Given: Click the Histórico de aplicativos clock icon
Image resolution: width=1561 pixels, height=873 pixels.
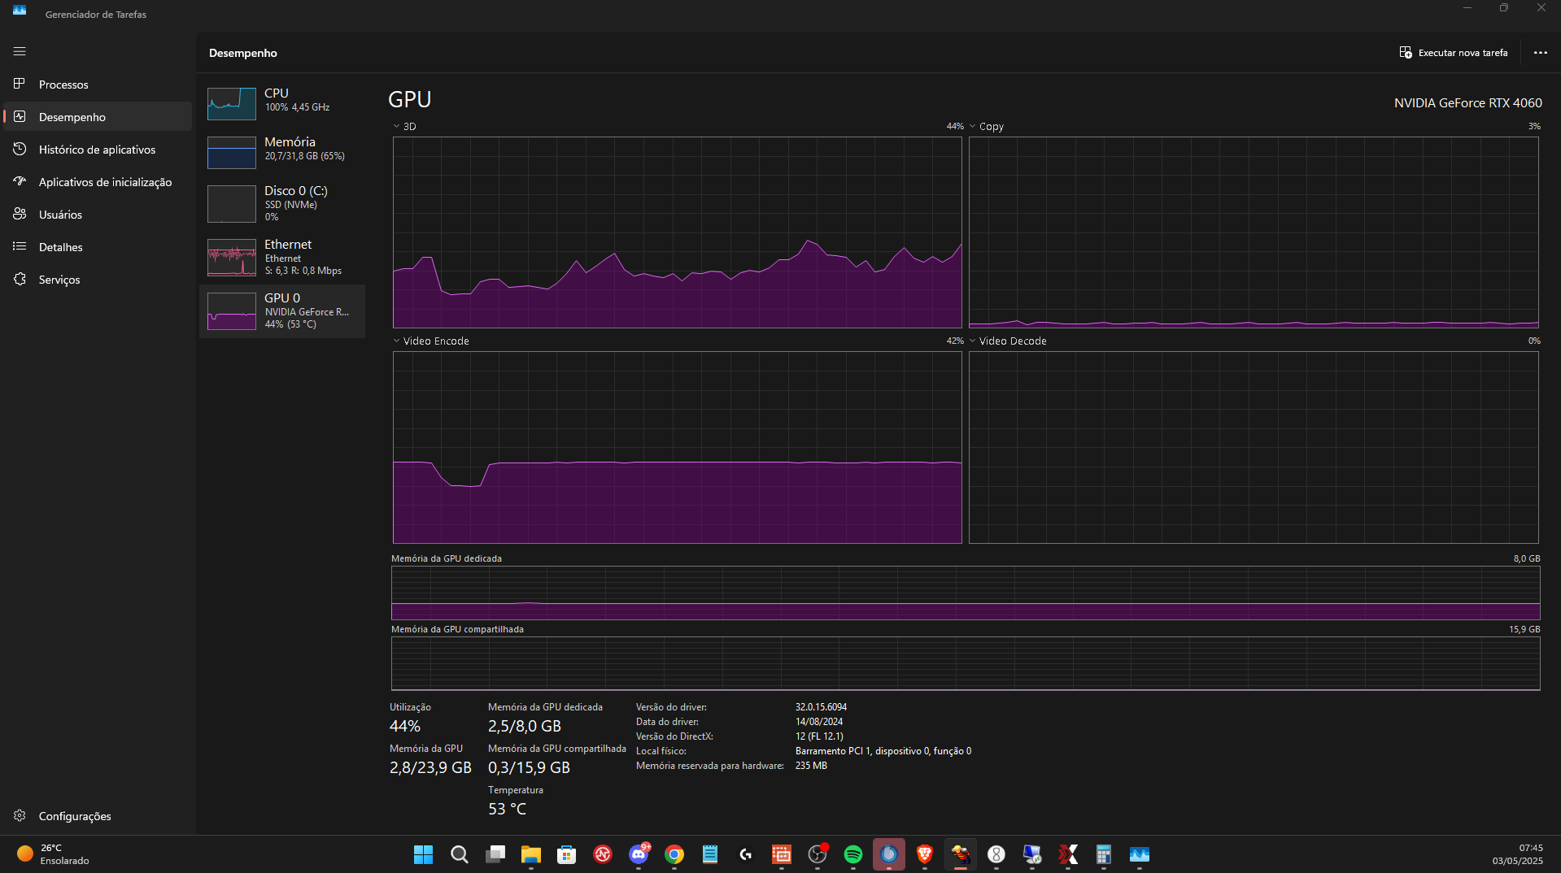Looking at the screenshot, I should point(20,149).
